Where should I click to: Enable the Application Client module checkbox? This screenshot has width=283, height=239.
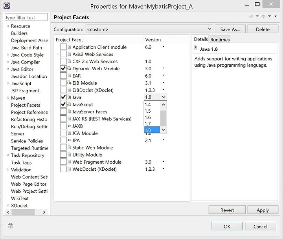pos(63,47)
